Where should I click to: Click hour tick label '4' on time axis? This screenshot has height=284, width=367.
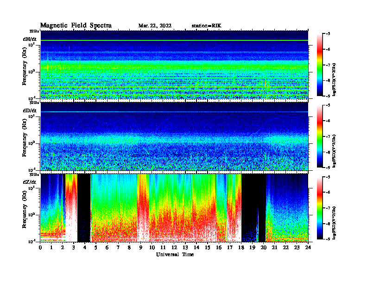click(x=85, y=248)
